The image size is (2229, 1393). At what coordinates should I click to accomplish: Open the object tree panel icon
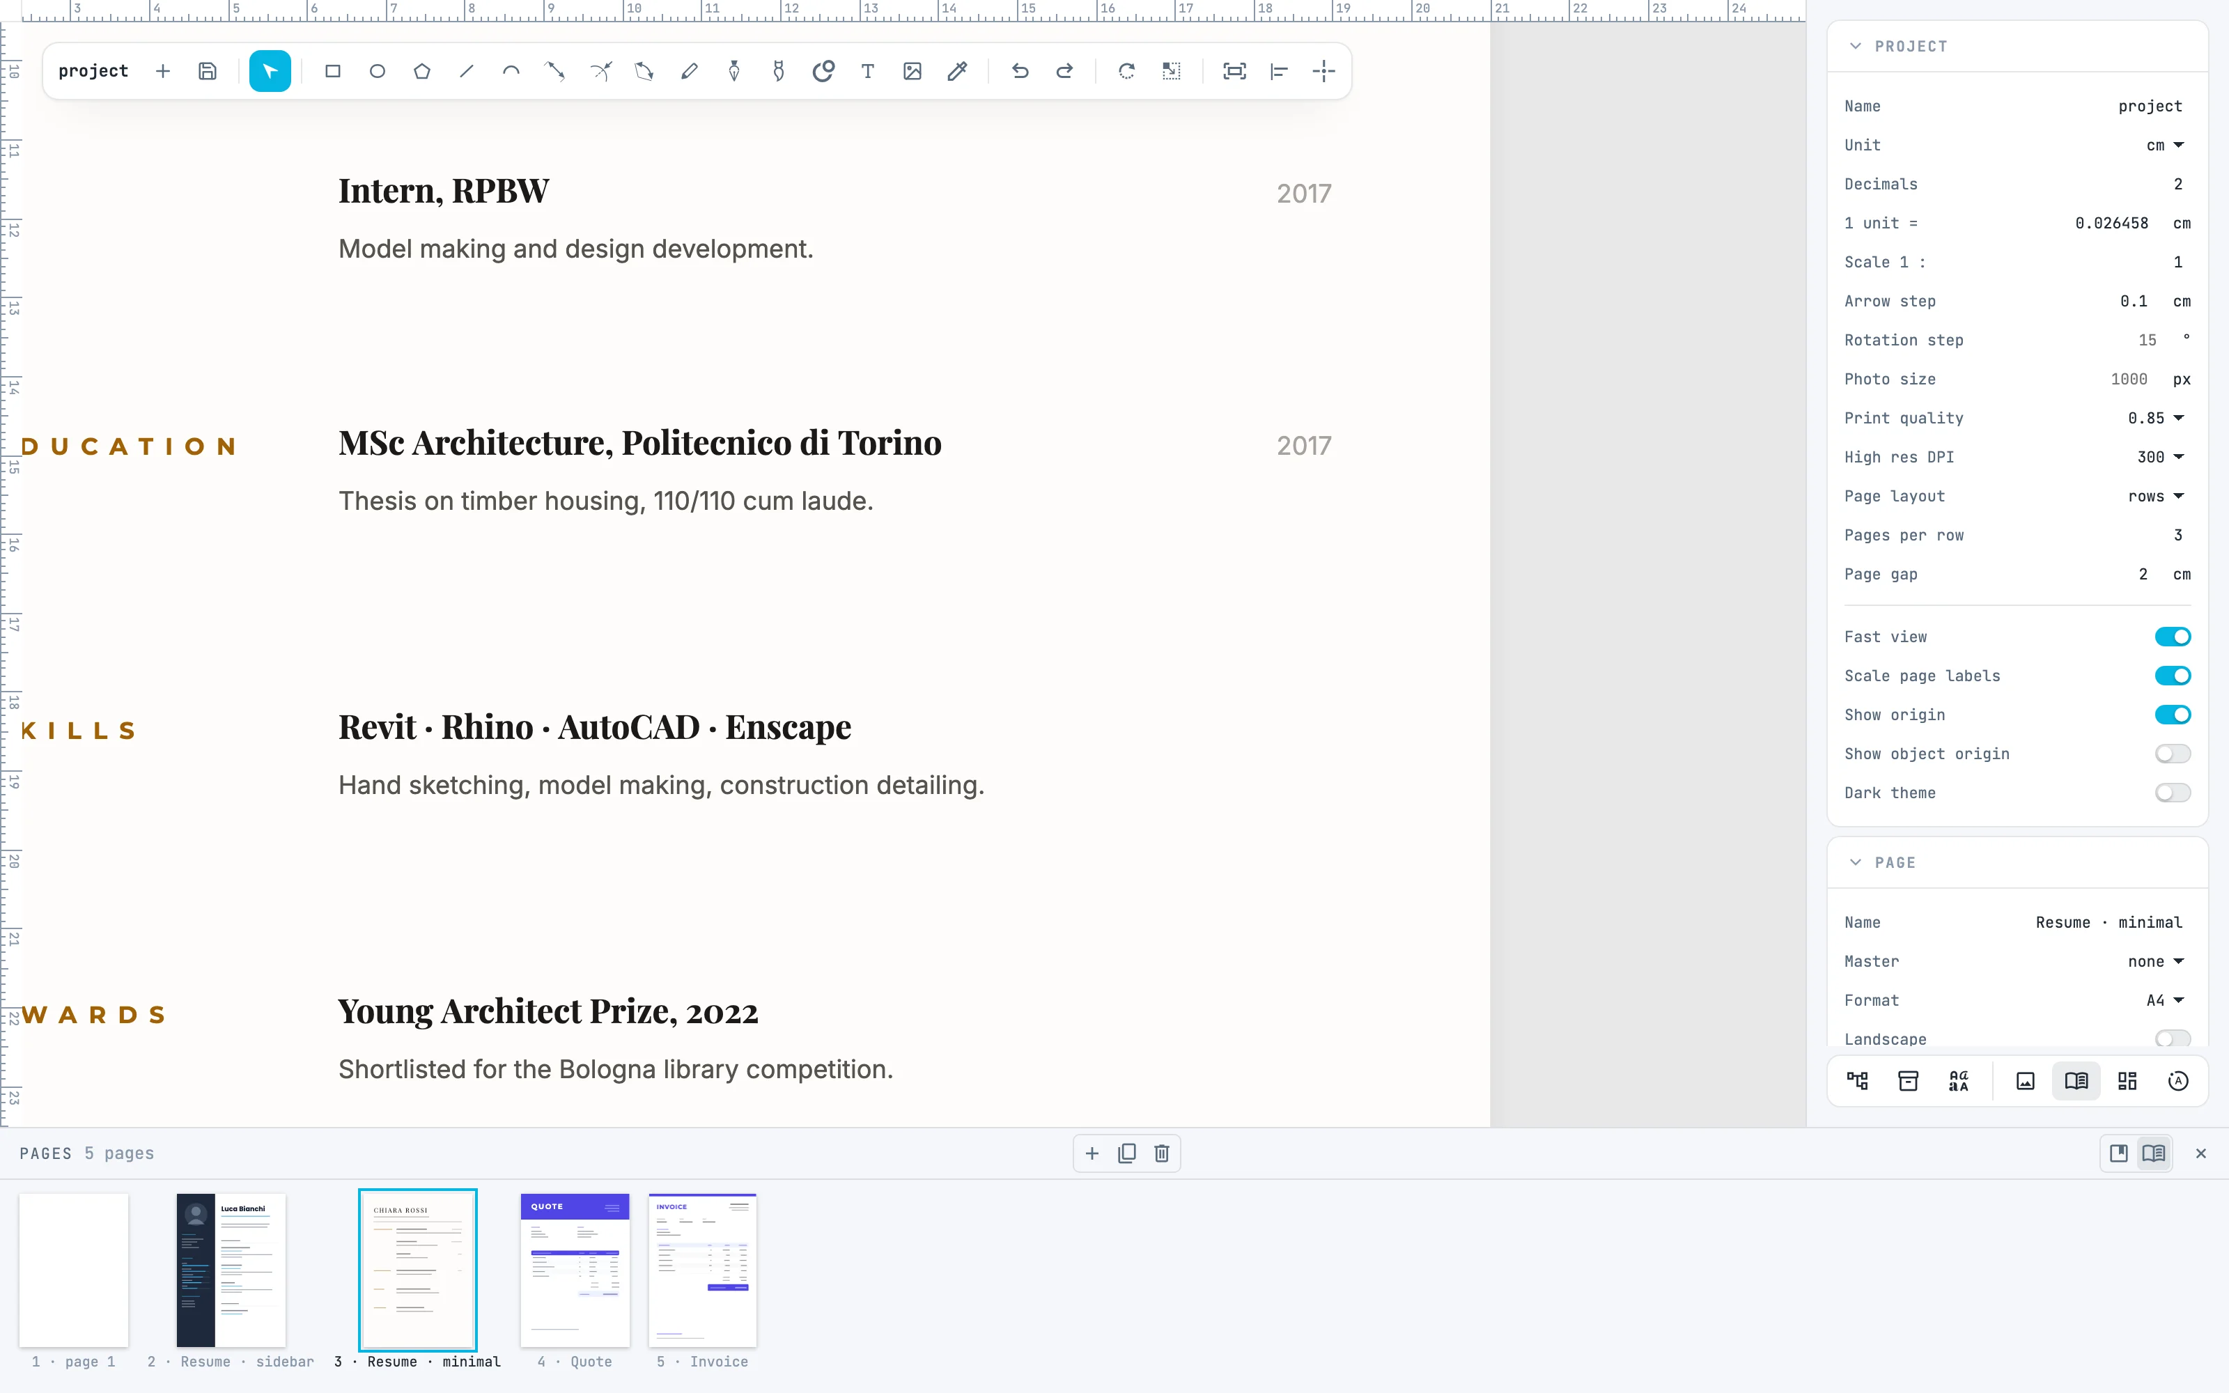1858,1081
